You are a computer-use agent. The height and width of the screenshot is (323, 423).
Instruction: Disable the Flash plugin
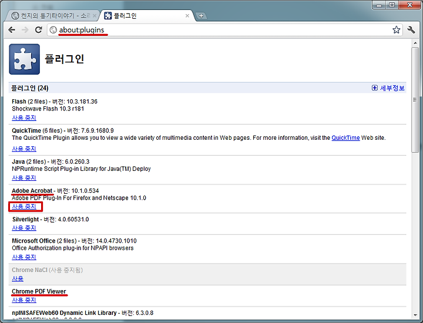(x=24, y=117)
